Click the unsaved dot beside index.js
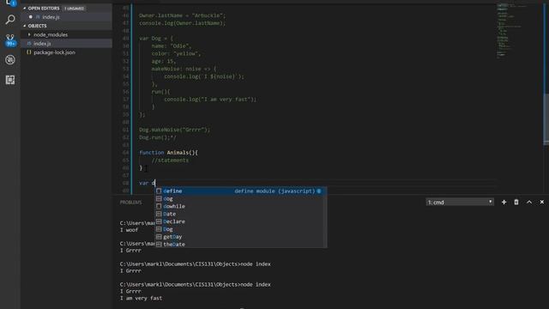 pos(31,17)
